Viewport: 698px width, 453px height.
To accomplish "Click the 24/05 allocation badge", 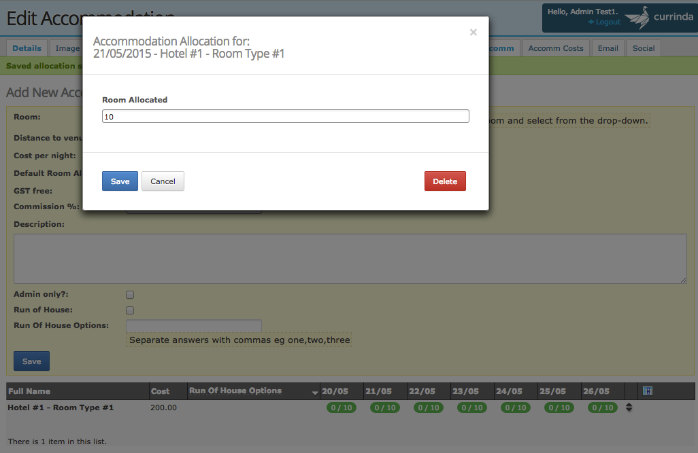I will 516,407.
